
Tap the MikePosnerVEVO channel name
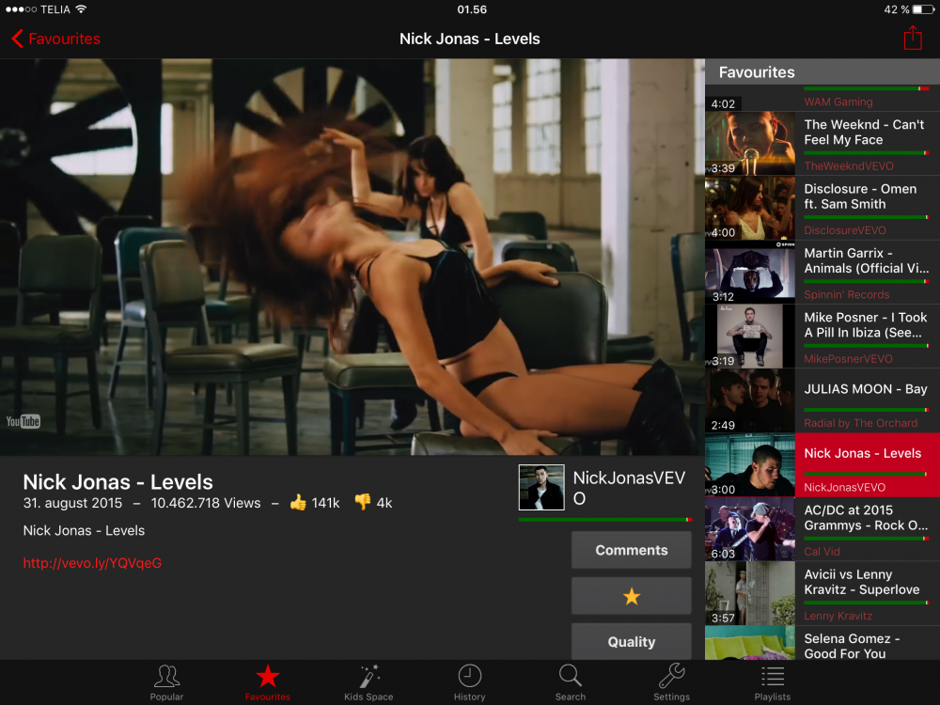coord(848,358)
